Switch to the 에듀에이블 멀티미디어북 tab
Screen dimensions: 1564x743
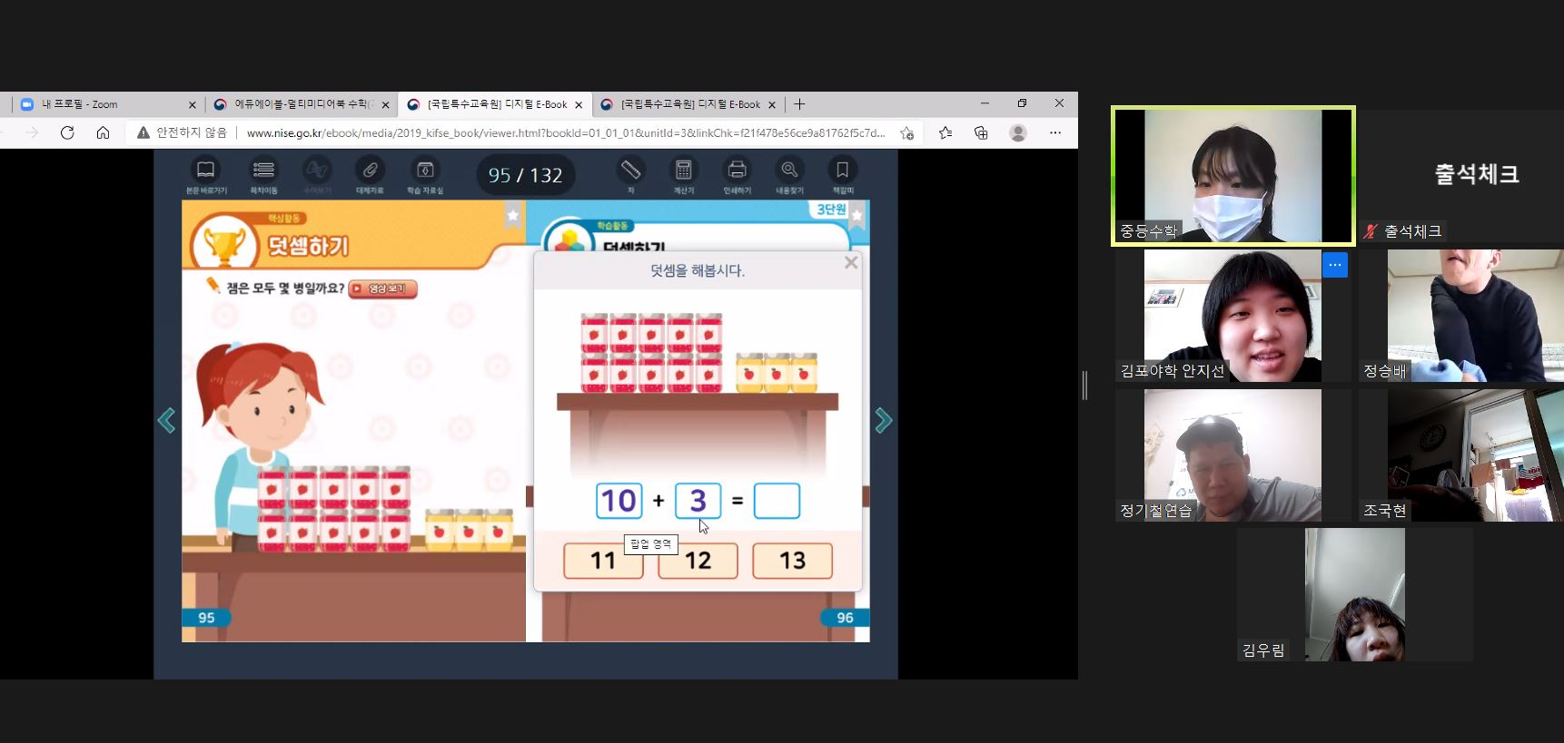(x=301, y=104)
